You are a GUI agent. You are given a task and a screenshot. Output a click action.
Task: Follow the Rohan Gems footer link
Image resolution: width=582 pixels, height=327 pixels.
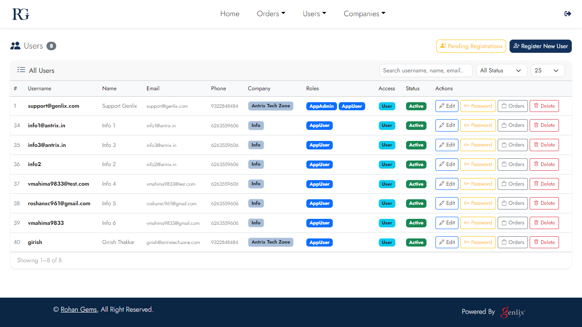click(78, 310)
